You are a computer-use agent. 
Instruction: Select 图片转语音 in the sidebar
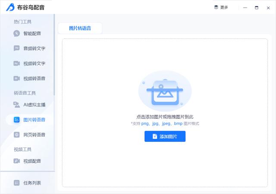pyautogui.click(x=34, y=119)
